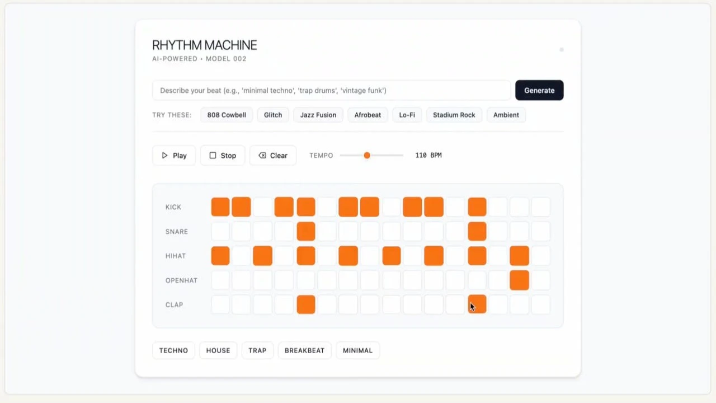Click the TEMPO label
716x403 pixels.
[x=321, y=155]
